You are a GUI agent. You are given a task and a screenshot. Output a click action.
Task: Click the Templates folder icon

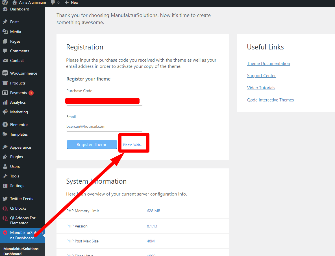(x=5, y=134)
